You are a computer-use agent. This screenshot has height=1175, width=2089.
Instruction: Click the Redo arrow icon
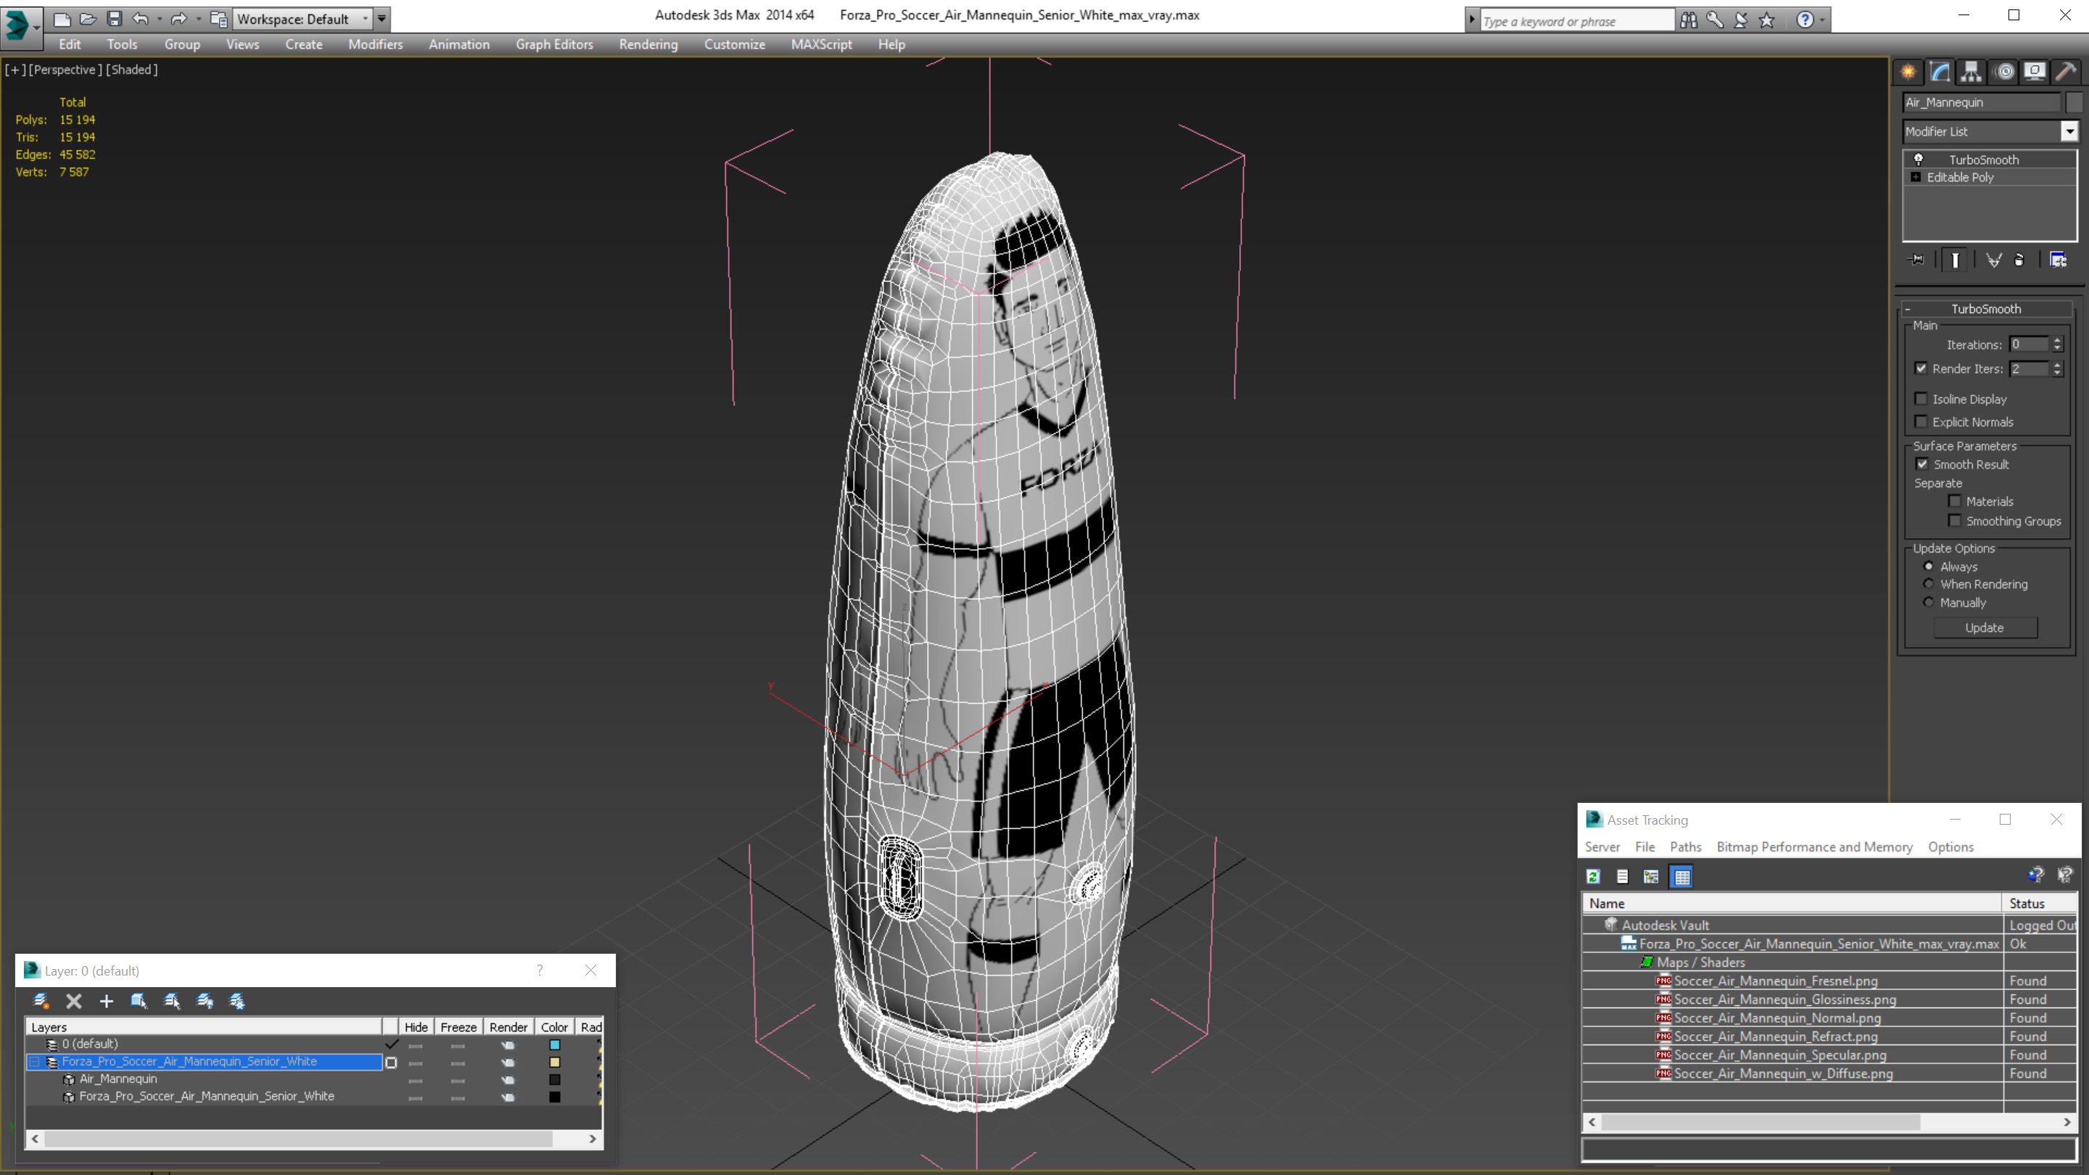(x=179, y=19)
